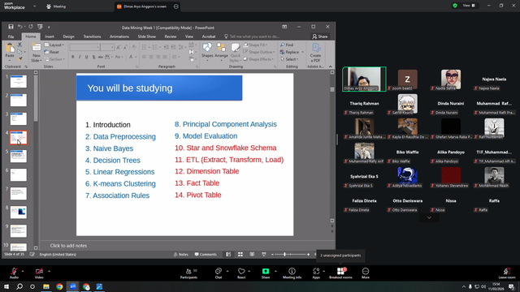The height and width of the screenshot is (292, 520).
Task: Open the Section dropdown
Action: point(54,59)
